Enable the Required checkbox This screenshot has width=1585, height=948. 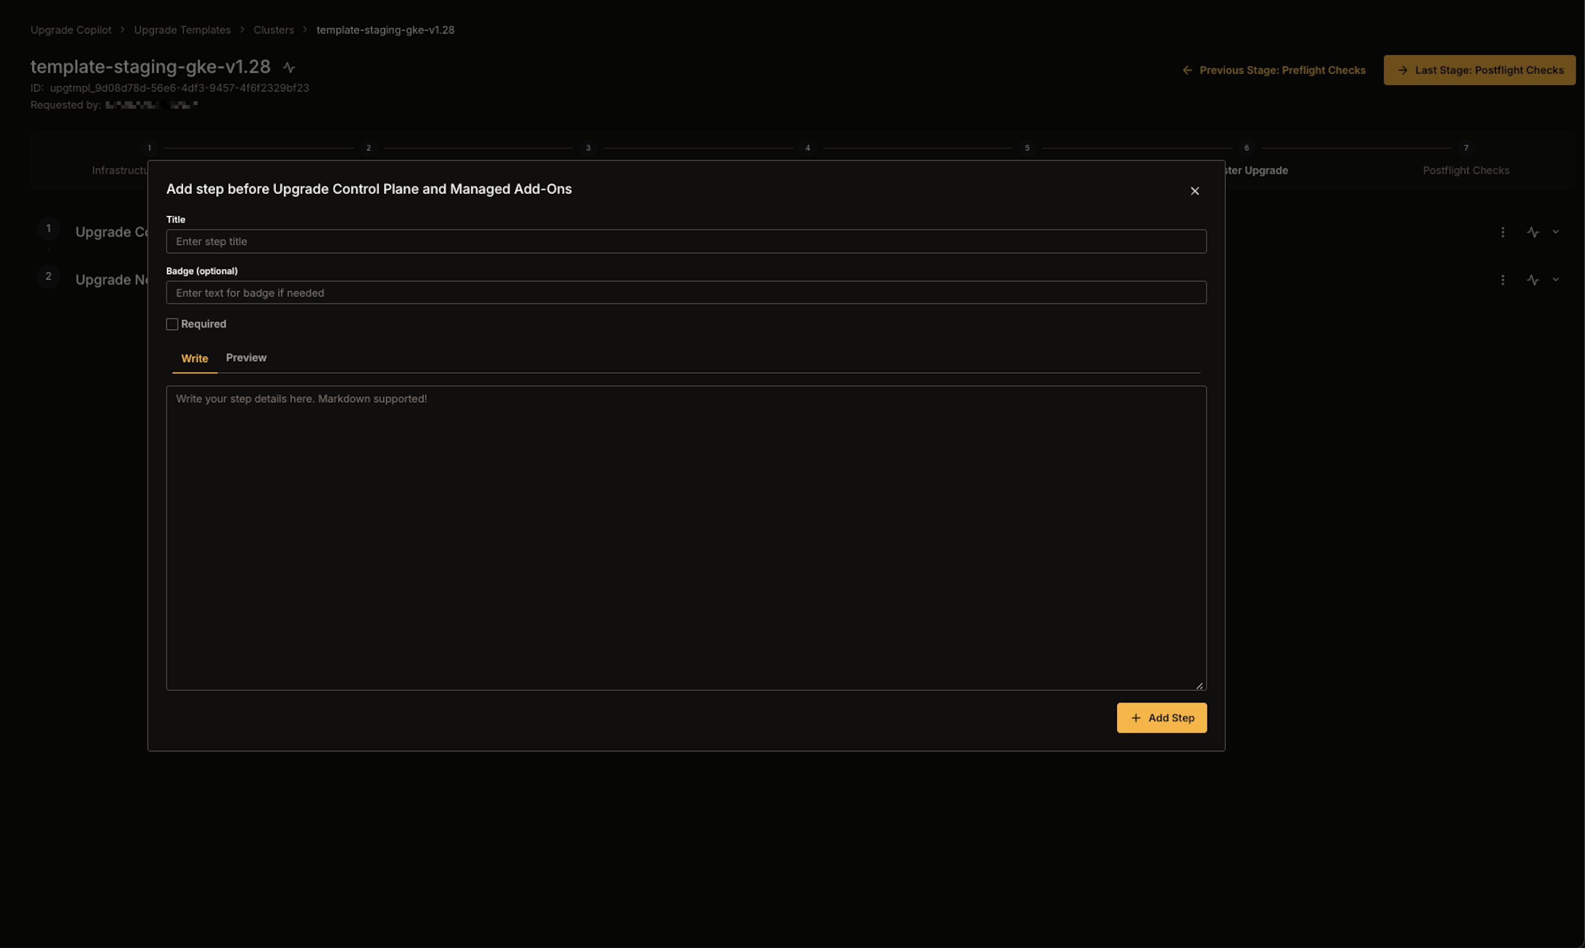click(x=172, y=324)
